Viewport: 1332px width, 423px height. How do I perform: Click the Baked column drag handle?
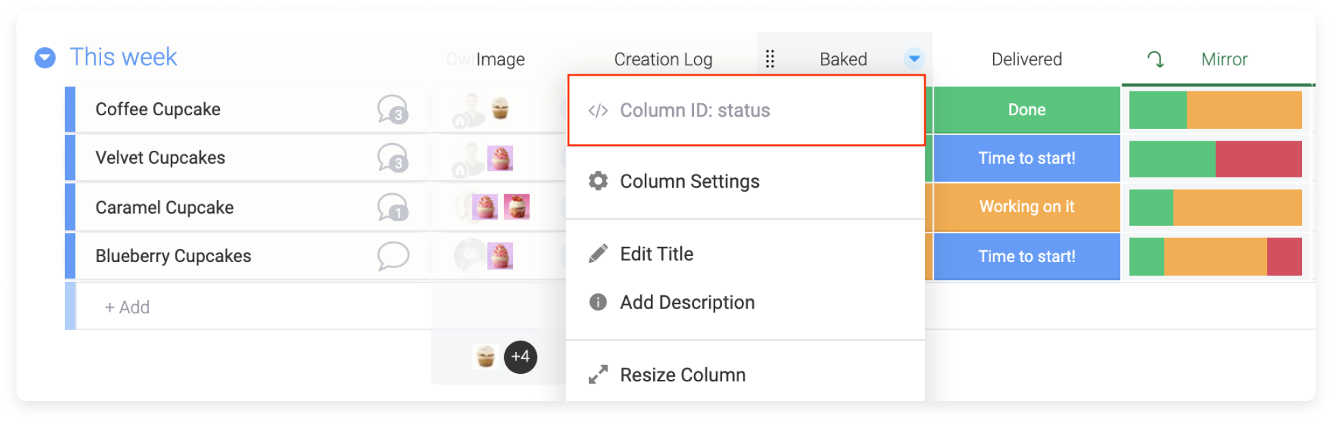click(x=770, y=59)
